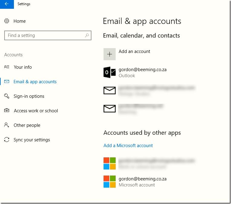Viewport: 231px width, 204px height.
Task: Go back using the Settings back arrow
Action: click(7, 4)
